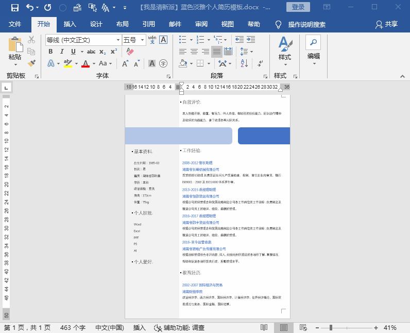Click the Clear Formatting eraser icon

point(130,52)
